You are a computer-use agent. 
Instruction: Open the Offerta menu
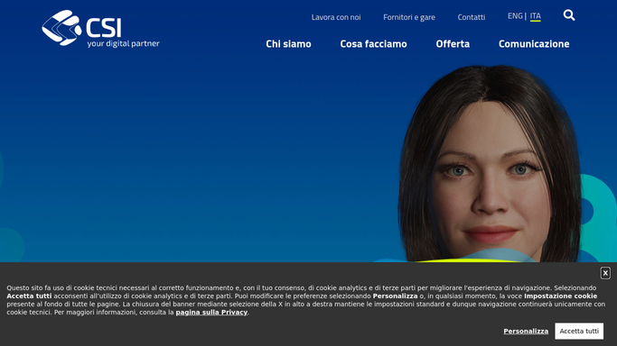tap(453, 44)
